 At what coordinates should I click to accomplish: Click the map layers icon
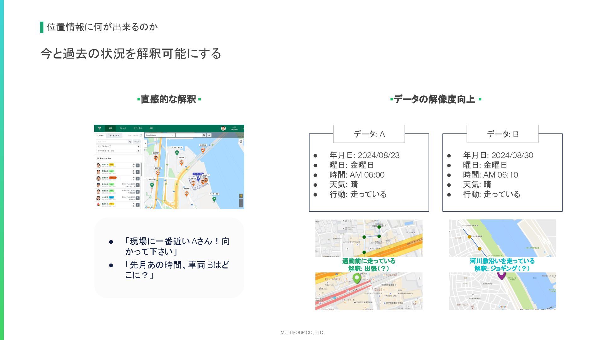click(x=241, y=141)
